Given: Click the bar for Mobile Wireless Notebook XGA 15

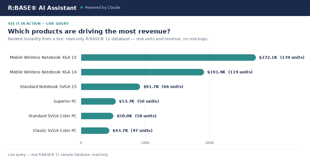Looking at the screenshot, I should [x=169, y=57].
